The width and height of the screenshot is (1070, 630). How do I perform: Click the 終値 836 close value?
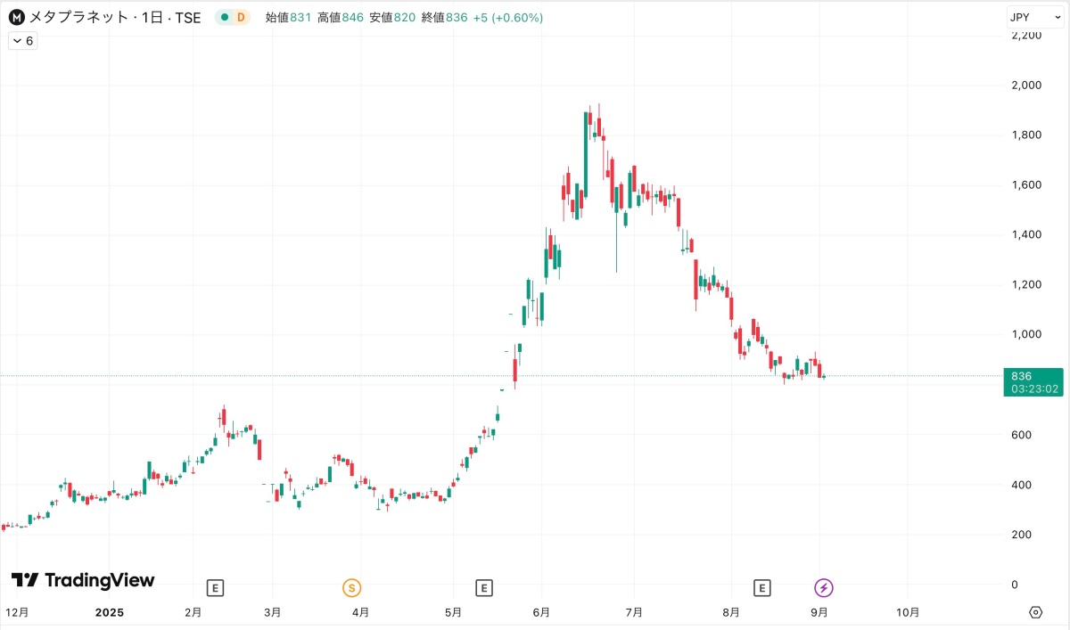(444, 17)
